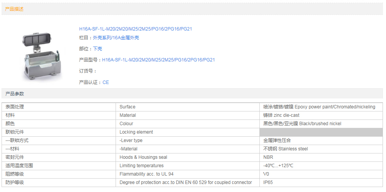
Task: Click the Stainless steel value cell
Action: coord(285,149)
